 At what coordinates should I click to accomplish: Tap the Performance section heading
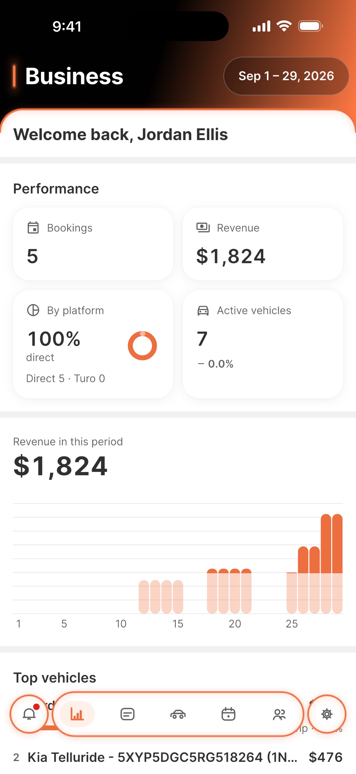pos(56,189)
